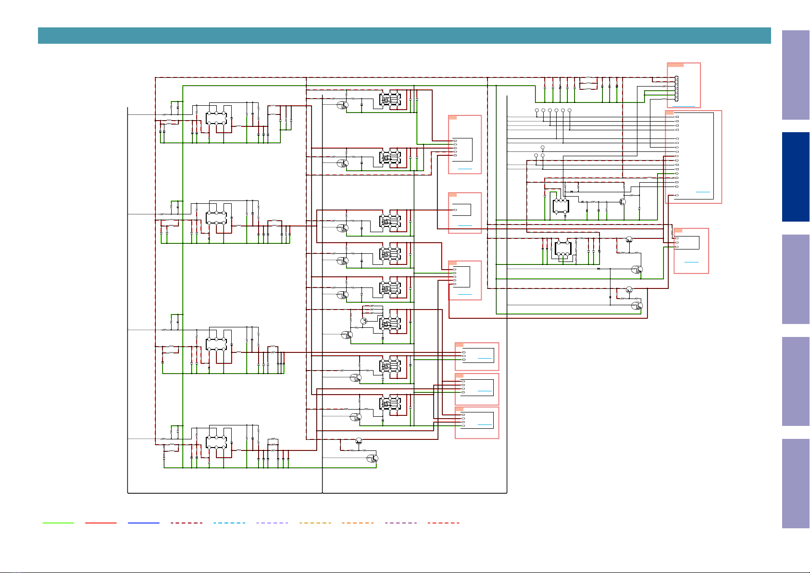Select the dark blue side tab
Screen dimensions: 810x573
pyautogui.click(x=796, y=177)
